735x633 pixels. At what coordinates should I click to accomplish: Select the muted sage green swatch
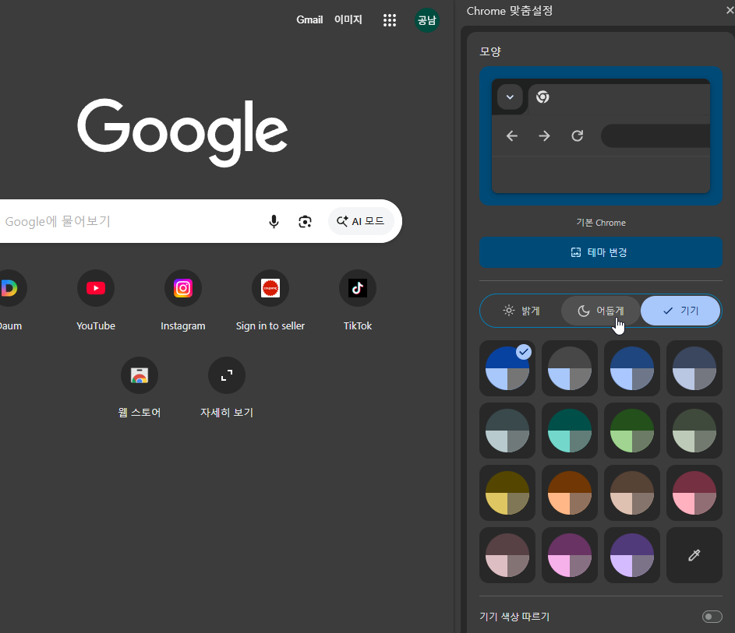tap(694, 431)
